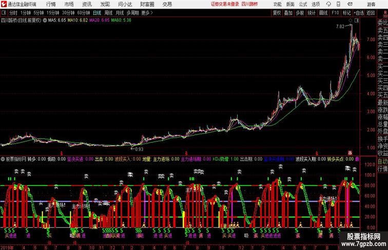Image resolution: width=388 pixels, height=250 pixels.
Task: Click the 7.82 high price label
Action: coord(340,27)
